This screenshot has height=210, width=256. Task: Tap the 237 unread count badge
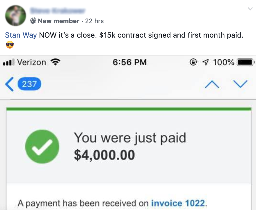(x=29, y=84)
